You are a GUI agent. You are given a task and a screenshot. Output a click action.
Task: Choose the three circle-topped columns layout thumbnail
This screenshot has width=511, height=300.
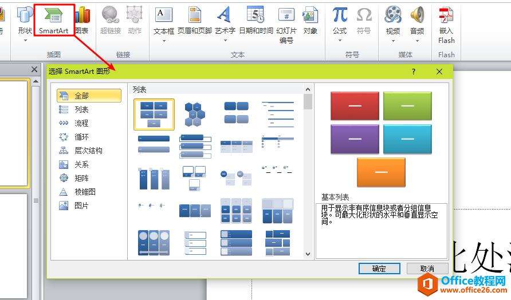point(154,243)
